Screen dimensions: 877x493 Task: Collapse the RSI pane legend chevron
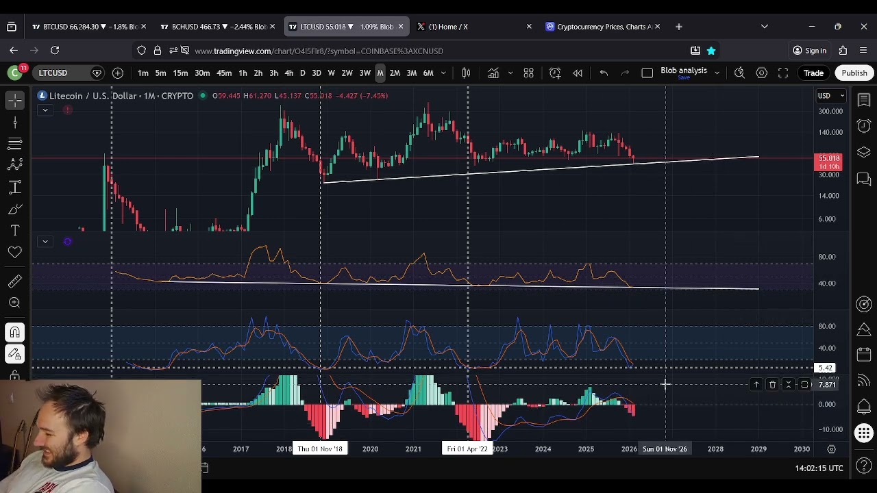(x=45, y=241)
